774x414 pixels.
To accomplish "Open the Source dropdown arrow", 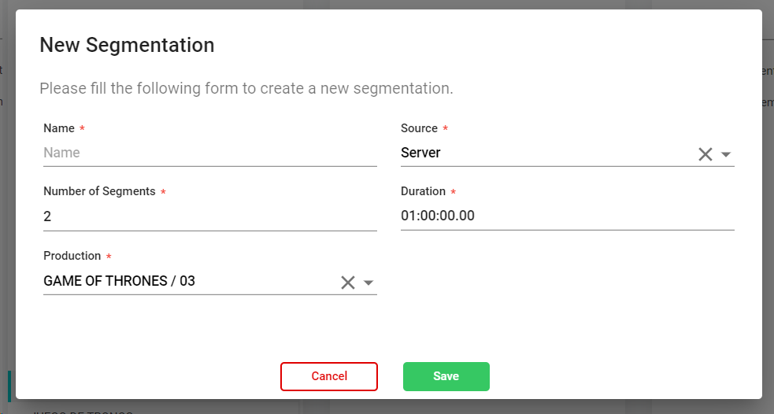I will click(726, 154).
